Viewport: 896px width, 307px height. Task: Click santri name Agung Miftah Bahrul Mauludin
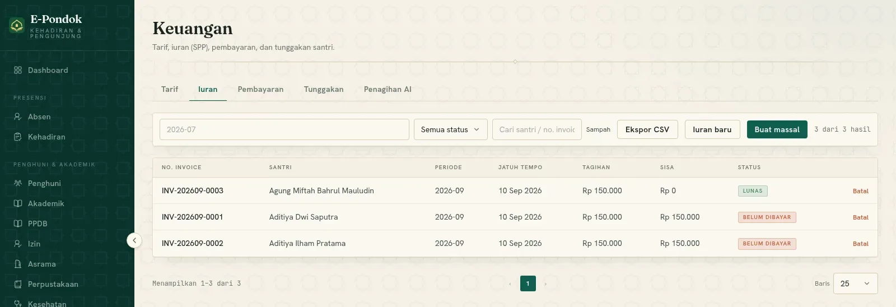(x=321, y=190)
